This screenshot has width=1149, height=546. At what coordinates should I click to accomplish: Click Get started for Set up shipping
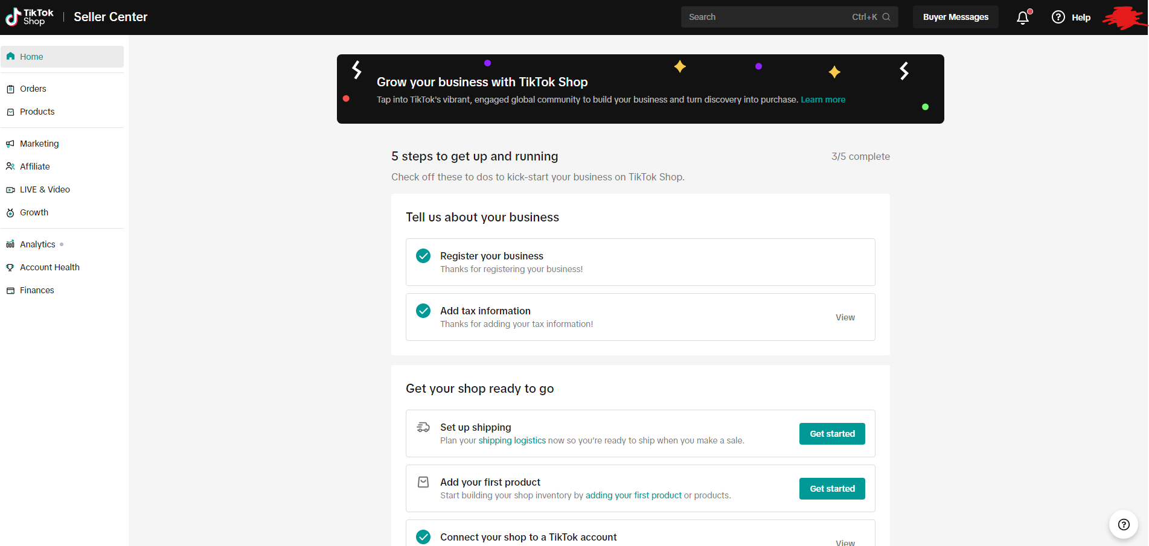[832, 434]
